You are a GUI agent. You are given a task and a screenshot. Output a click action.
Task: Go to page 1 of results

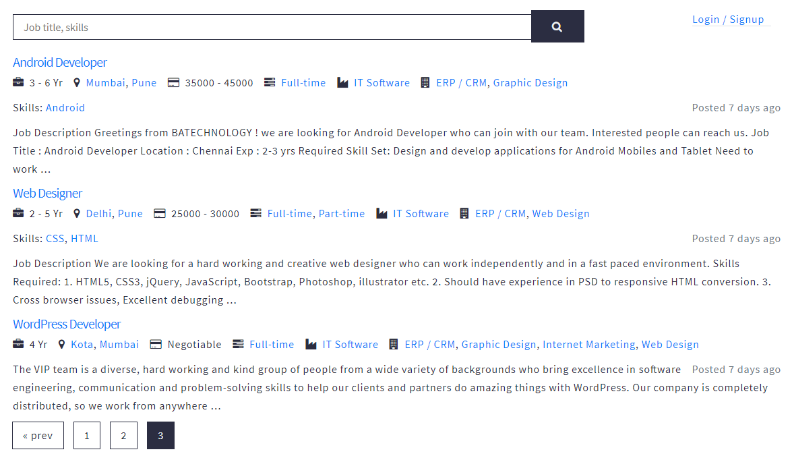[87, 436]
